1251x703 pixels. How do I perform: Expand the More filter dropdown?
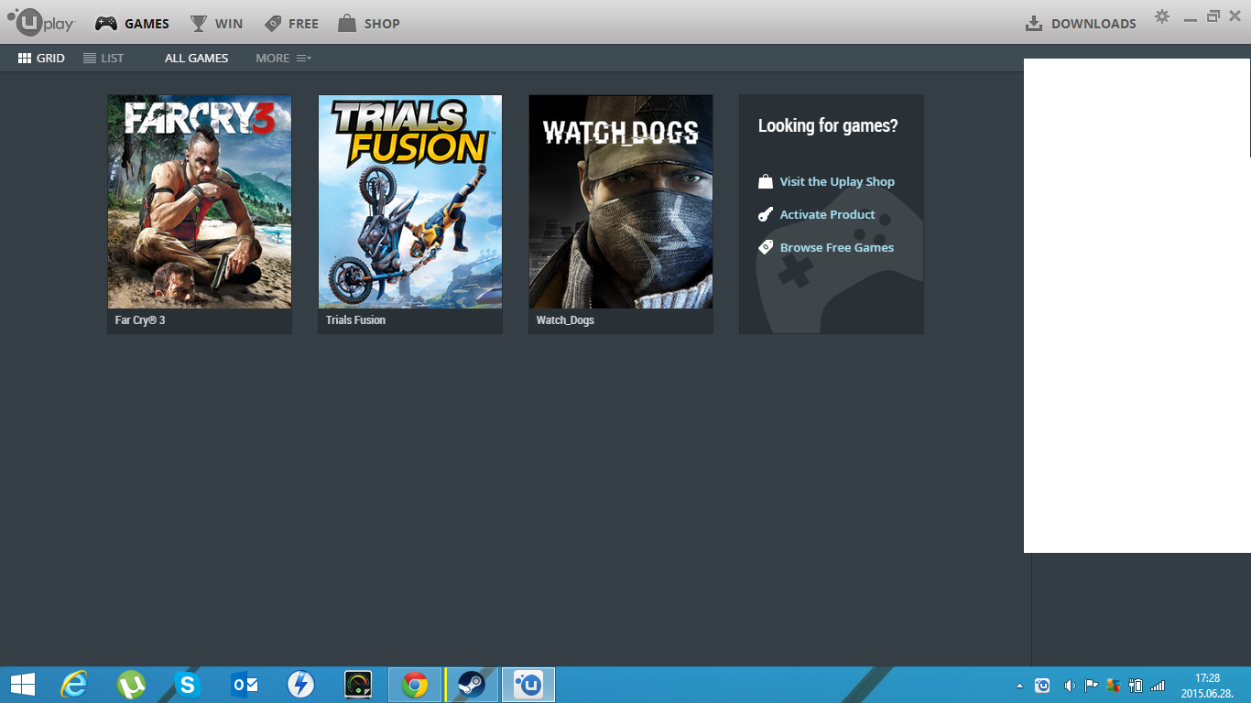(283, 58)
